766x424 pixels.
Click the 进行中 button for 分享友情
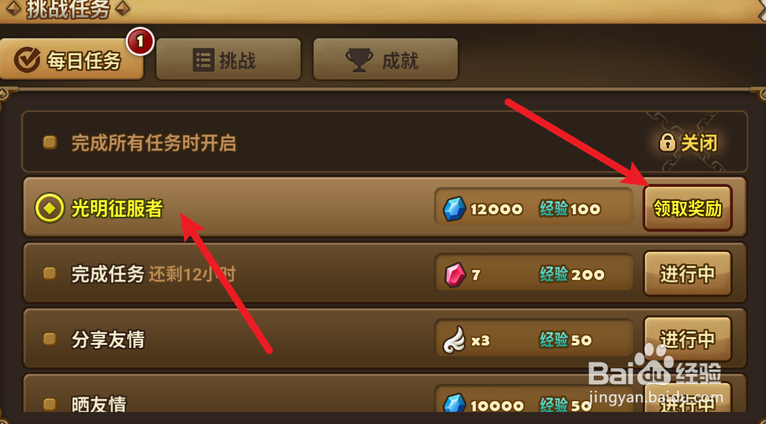point(688,340)
